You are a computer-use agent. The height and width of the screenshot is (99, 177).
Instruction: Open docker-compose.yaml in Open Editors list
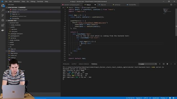(20, 10)
